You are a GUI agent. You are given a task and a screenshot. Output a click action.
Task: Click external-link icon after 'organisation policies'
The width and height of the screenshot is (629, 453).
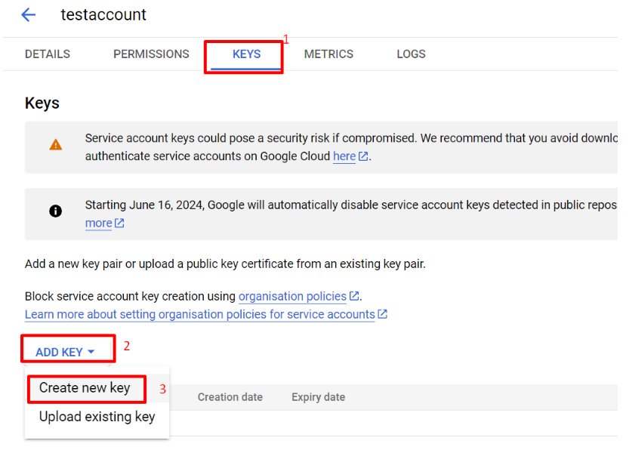point(354,297)
